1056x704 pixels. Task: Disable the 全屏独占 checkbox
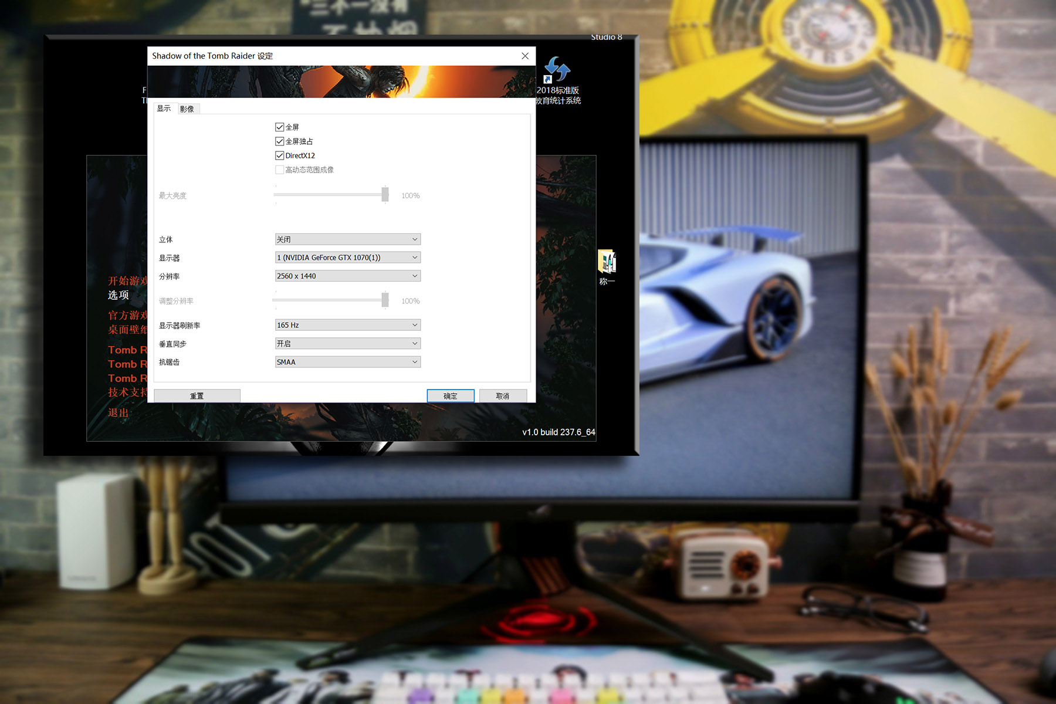[x=280, y=141]
